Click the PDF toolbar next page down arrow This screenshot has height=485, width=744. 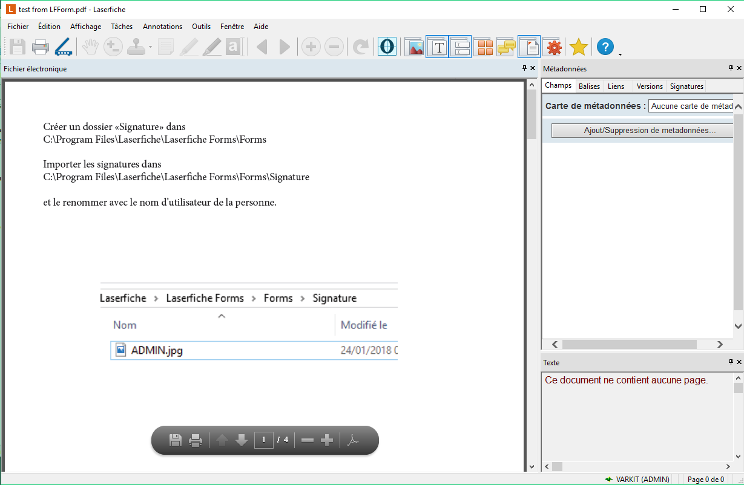point(242,440)
